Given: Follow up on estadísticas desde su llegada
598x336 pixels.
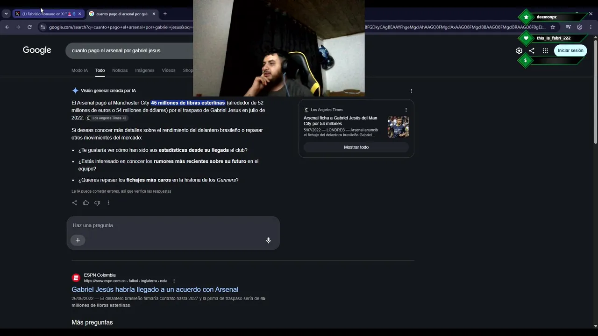Looking at the screenshot, I should tap(193, 150).
